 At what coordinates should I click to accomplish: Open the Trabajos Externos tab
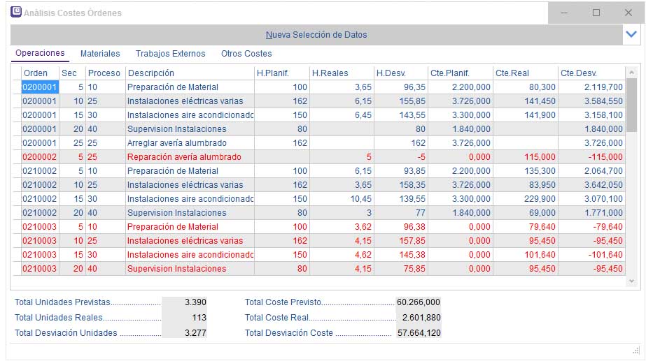point(170,54)
